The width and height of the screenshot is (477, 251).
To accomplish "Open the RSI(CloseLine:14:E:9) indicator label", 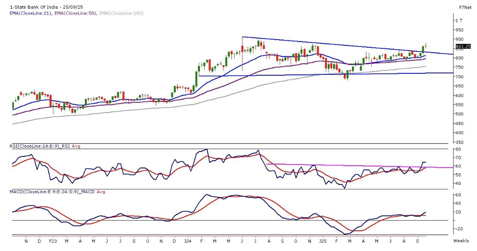I will (36, 145).
